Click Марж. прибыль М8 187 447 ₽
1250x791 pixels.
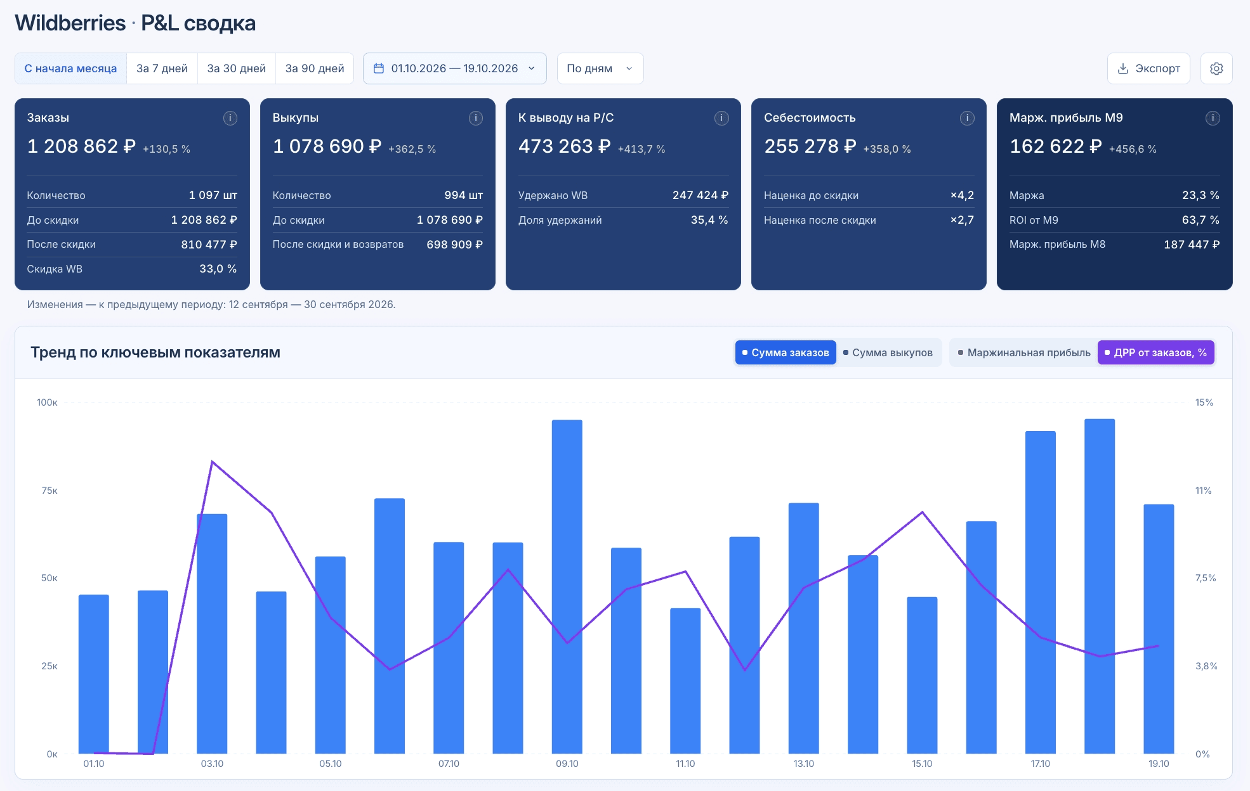pos(1192,245)
